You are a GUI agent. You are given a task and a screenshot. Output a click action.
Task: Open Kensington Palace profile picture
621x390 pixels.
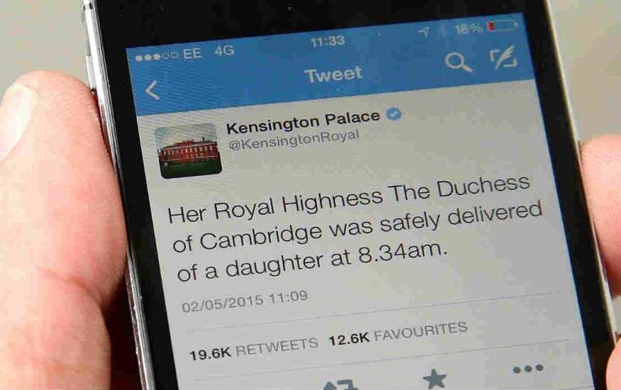point(188,150)
